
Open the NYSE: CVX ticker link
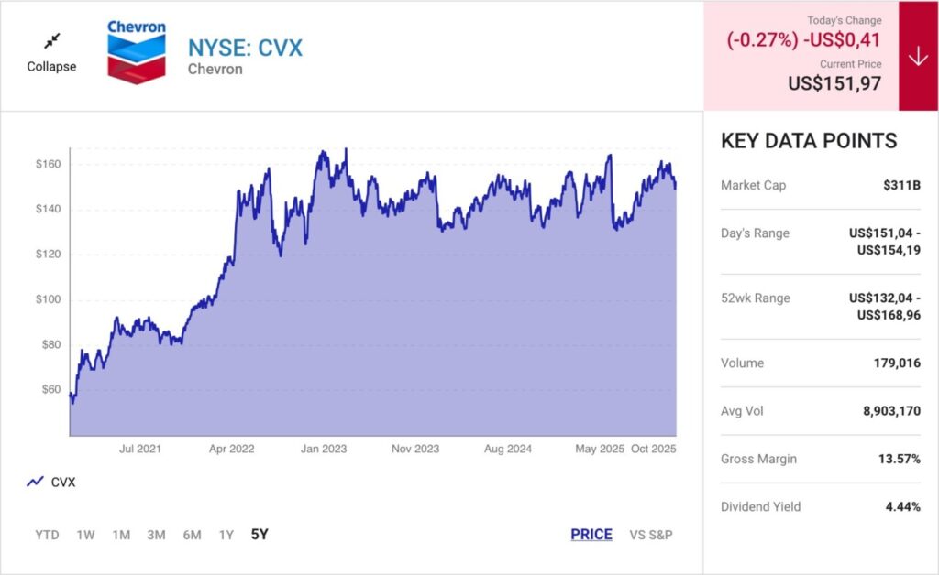coord(245,47)
